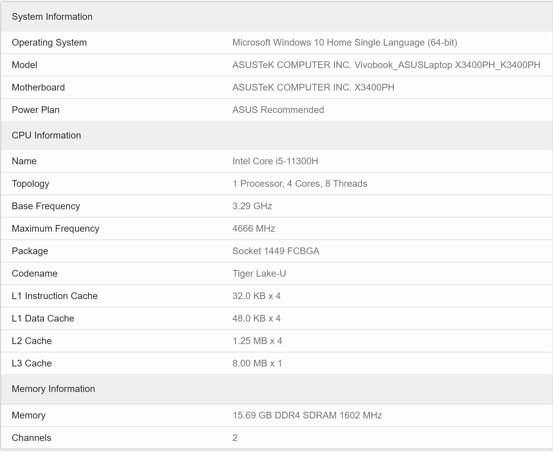Select the '3.29 GHz' value
553x452 pixels.
tap(252, 206)
